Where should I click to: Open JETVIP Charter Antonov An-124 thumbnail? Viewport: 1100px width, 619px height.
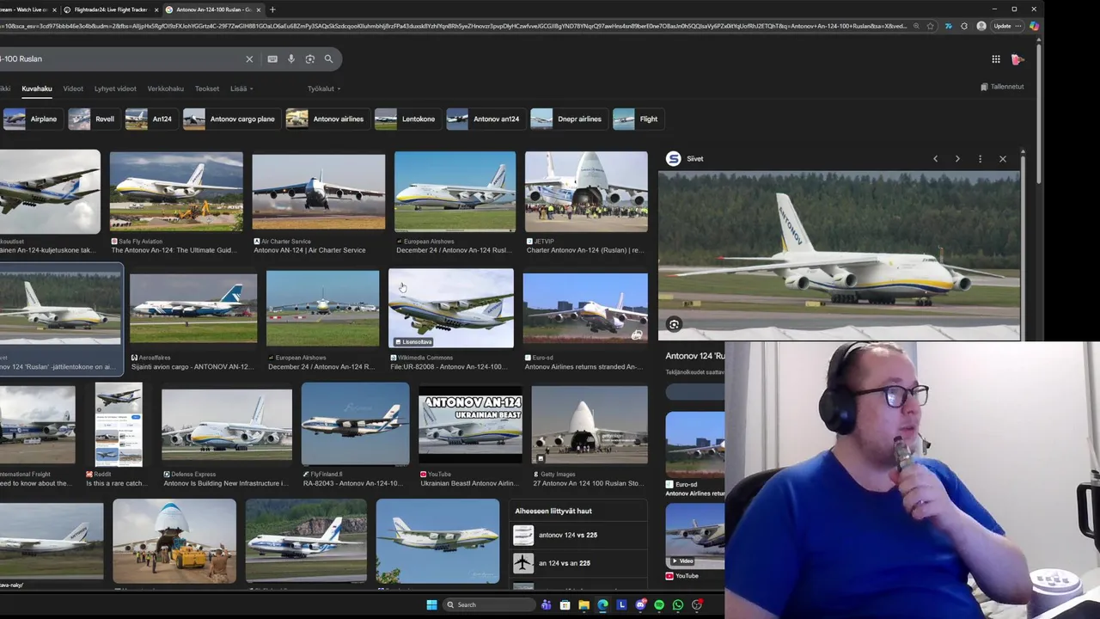[x=586, y=192]
